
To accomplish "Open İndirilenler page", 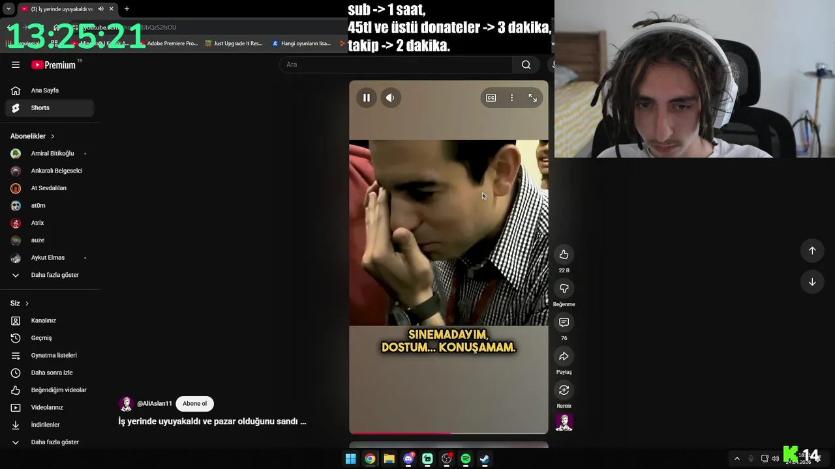I will point(50,425).
